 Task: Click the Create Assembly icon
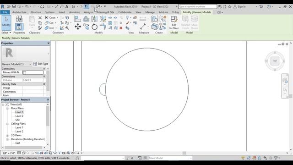point(155,19)
